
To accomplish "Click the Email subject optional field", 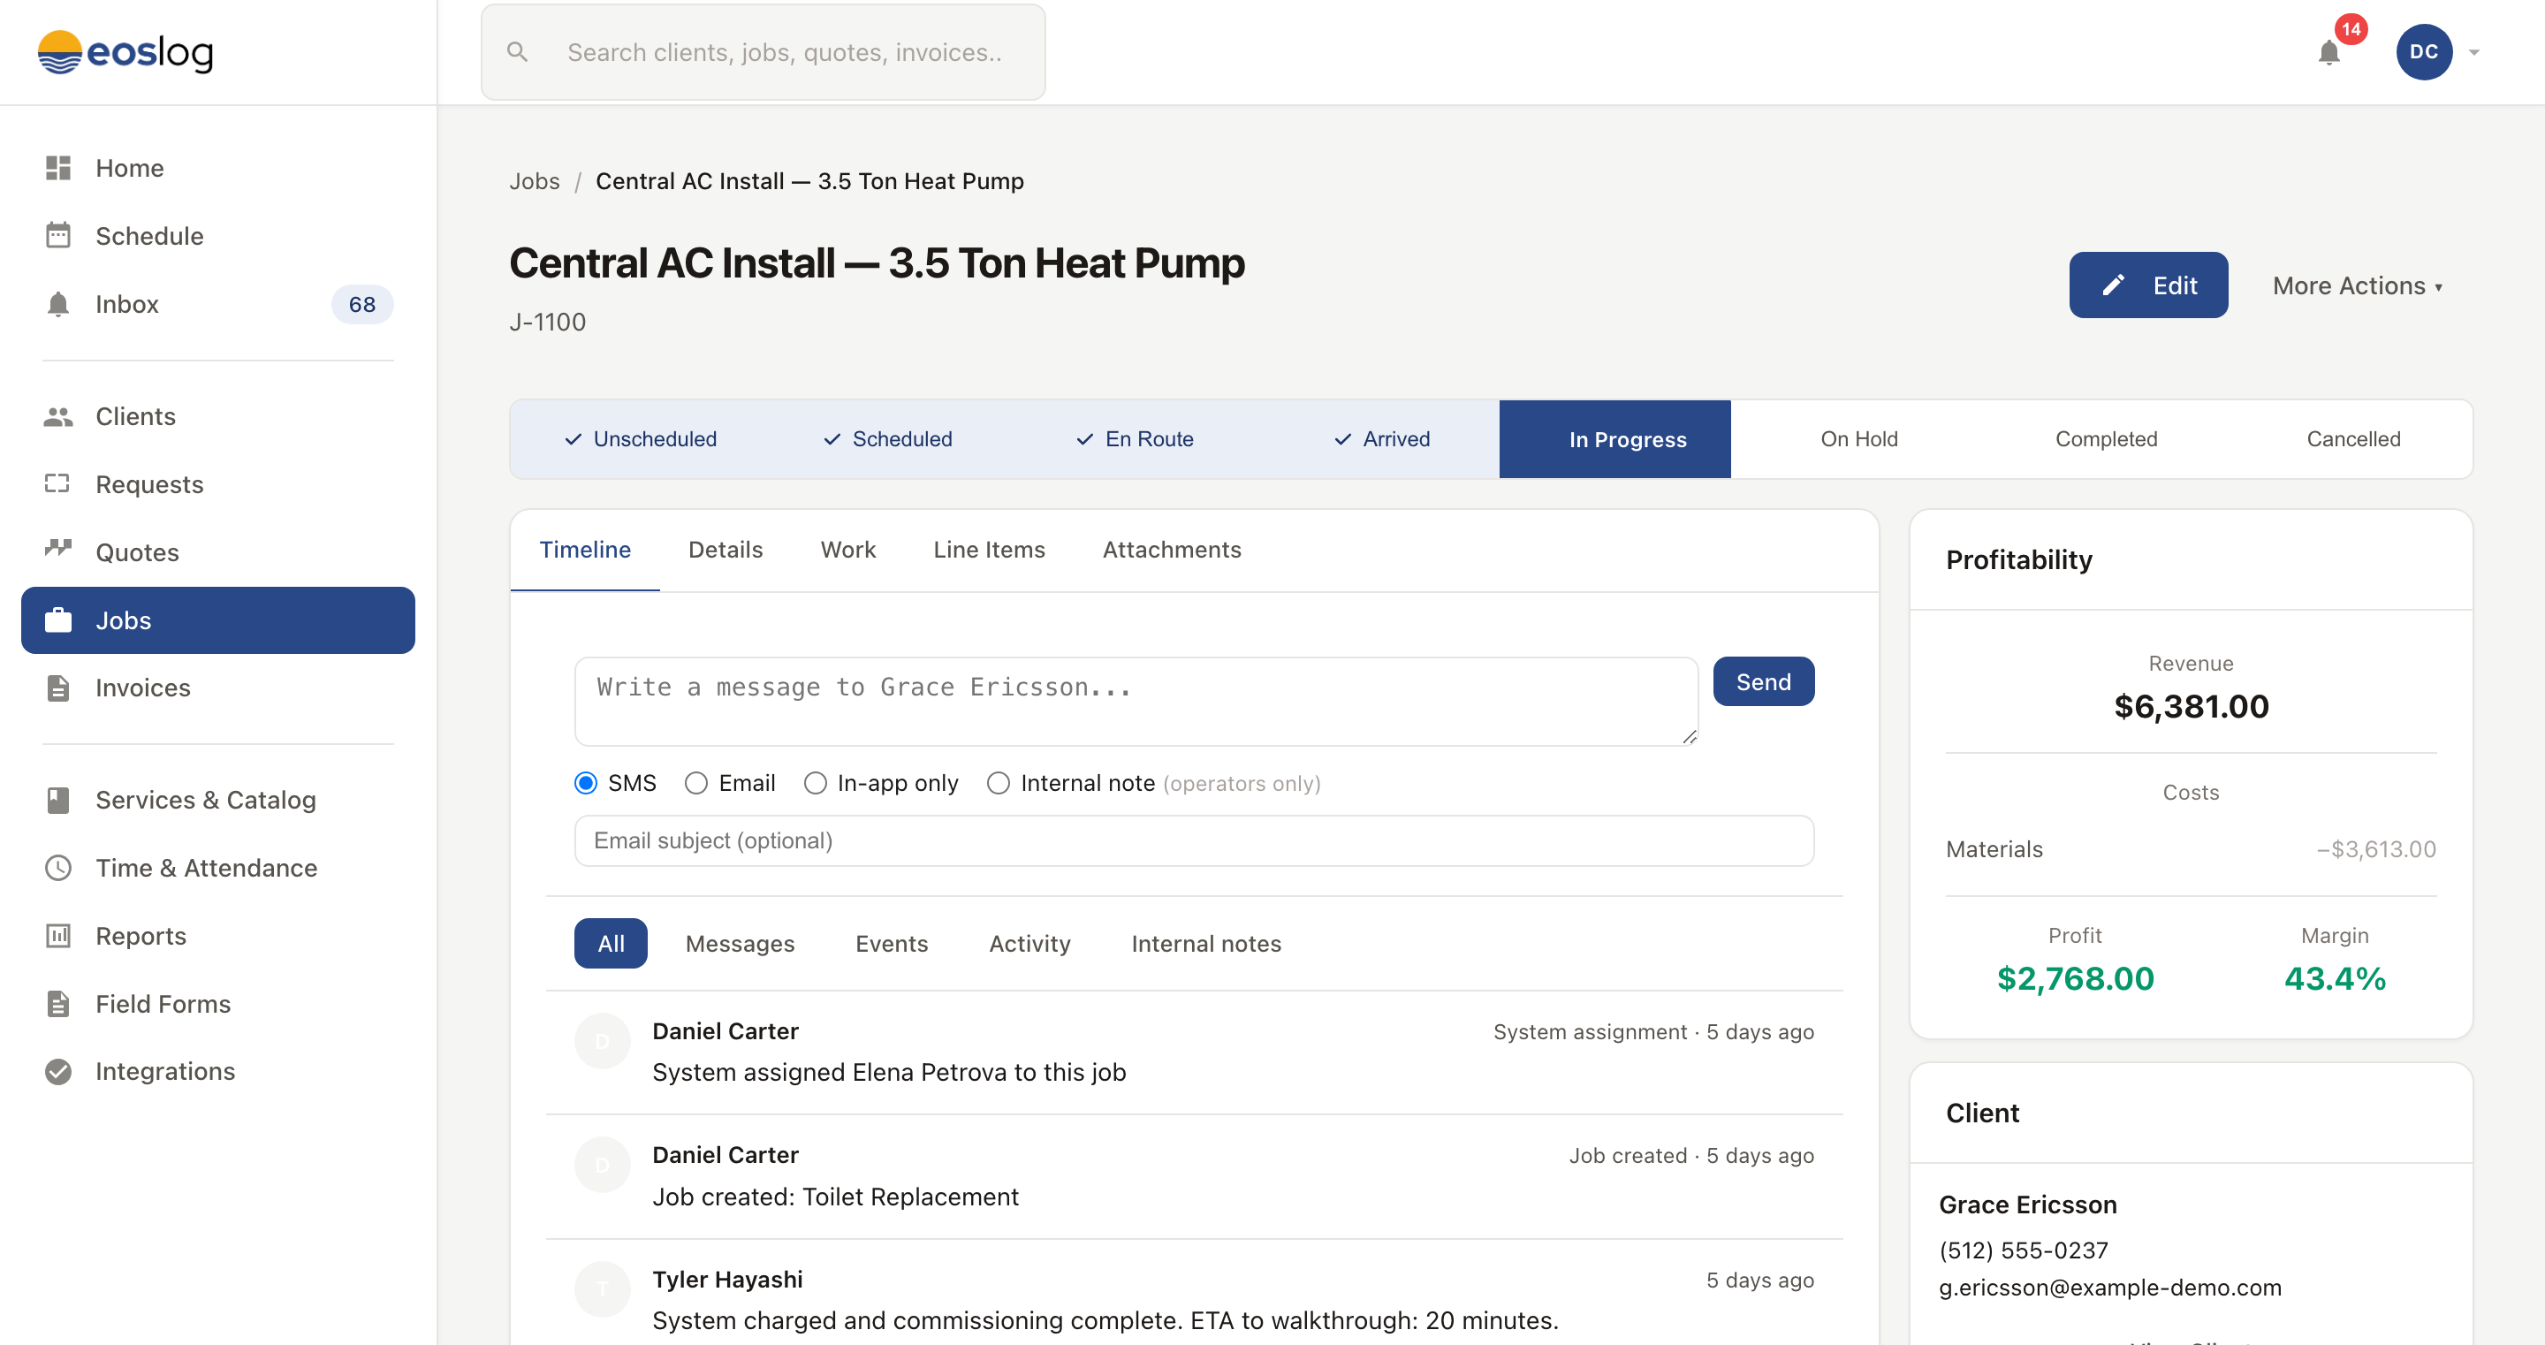I will pos(1194,841).
